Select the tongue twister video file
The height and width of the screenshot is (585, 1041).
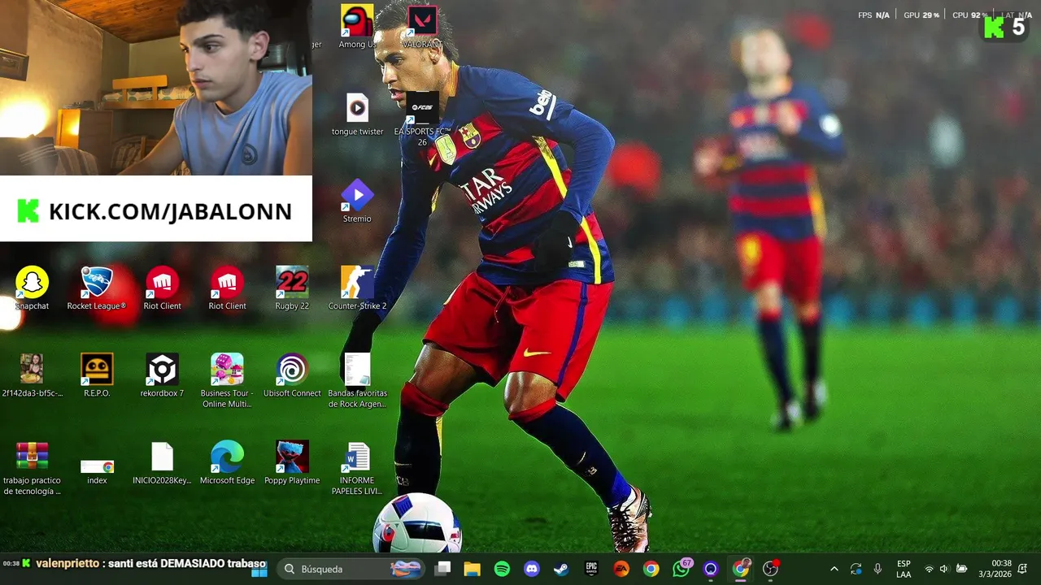tap(357, 114)
